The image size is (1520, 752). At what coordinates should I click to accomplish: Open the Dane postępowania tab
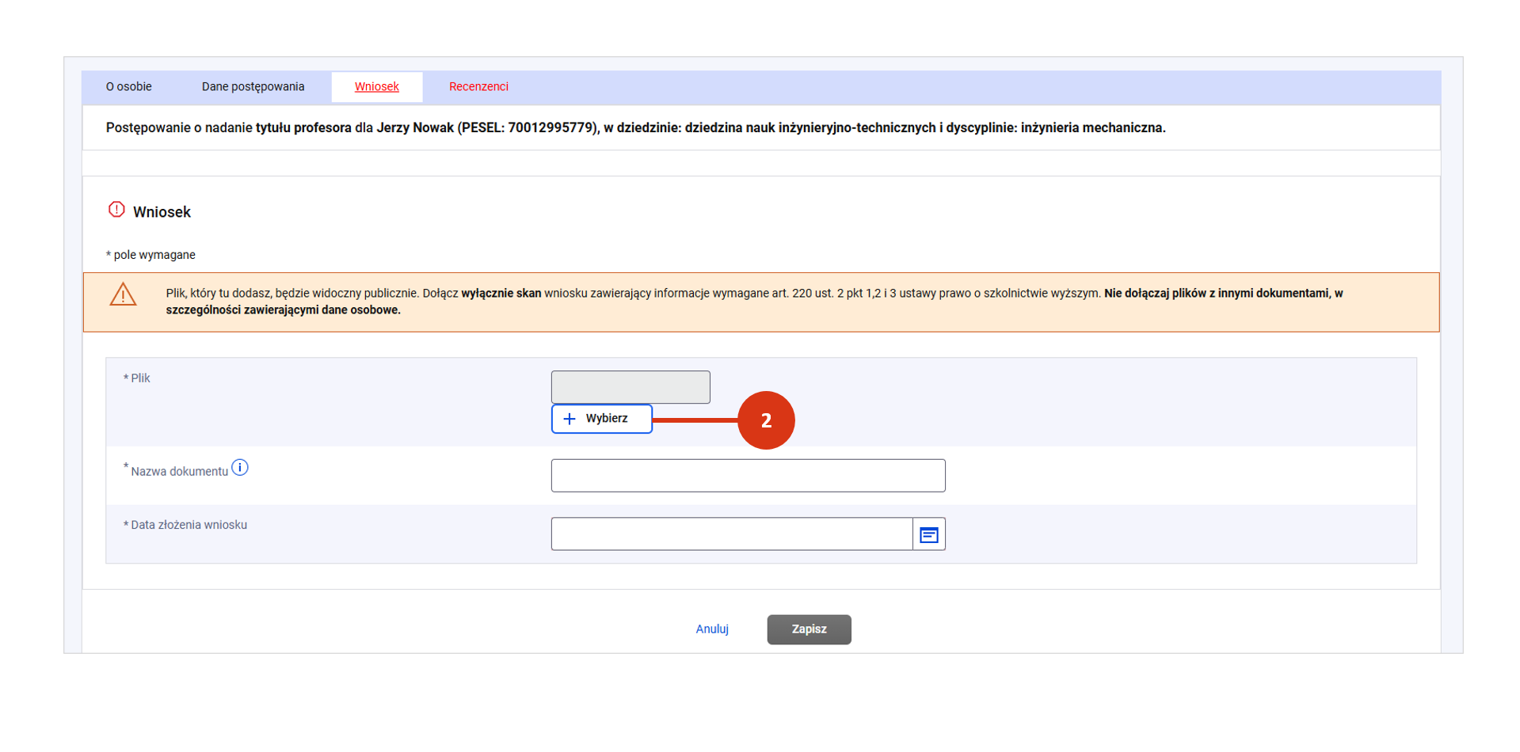pyautogui.click(x=253, y=87)
